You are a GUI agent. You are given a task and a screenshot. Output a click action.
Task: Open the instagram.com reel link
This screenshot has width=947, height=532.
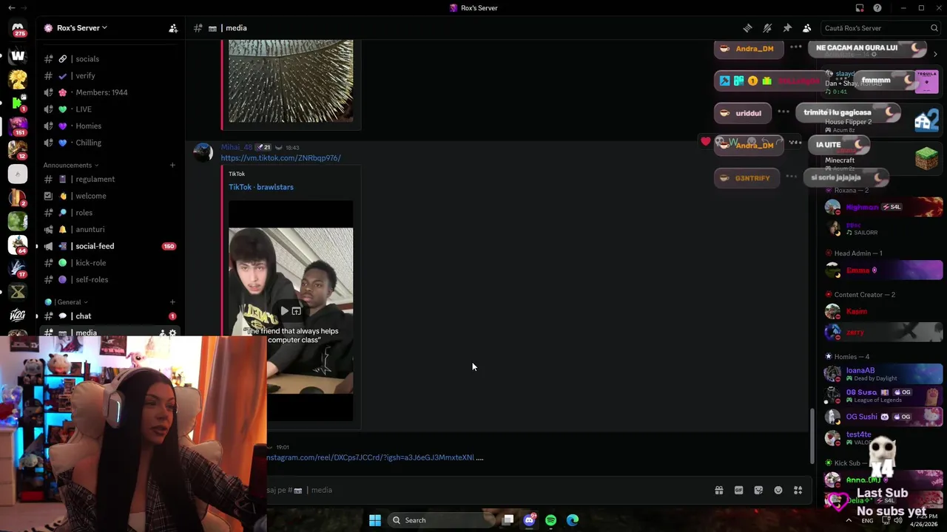(x=371, y=457)
